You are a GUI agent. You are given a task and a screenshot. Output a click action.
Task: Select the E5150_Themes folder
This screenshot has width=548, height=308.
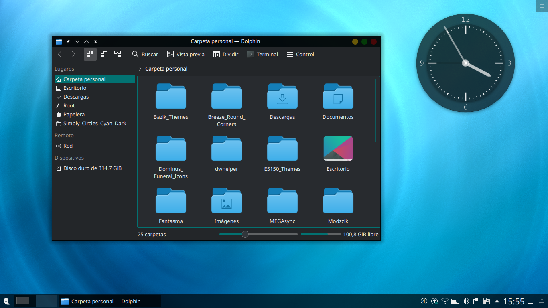[x=282, y=154]
